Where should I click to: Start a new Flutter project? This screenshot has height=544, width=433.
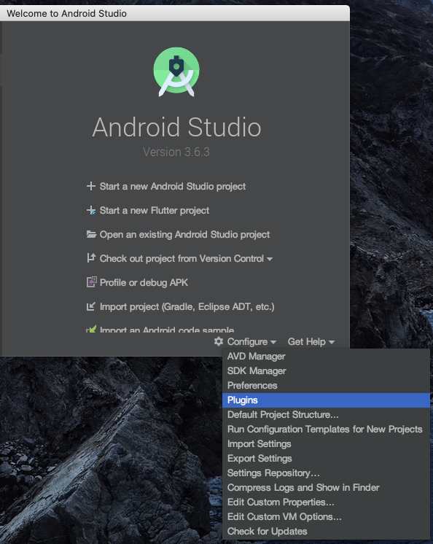coord(155,210)
